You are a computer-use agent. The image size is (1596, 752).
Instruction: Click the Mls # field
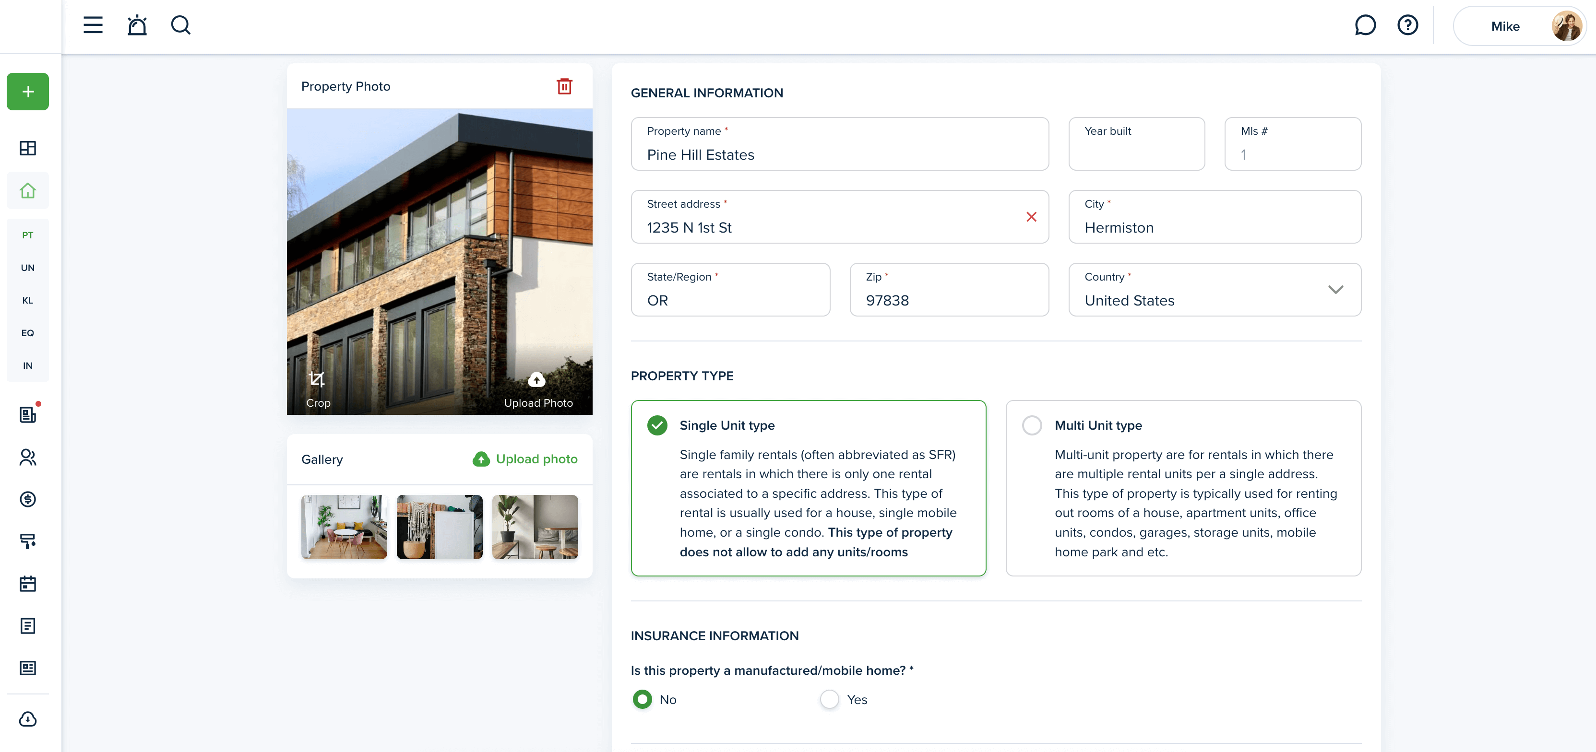(x=1292, y=144)
